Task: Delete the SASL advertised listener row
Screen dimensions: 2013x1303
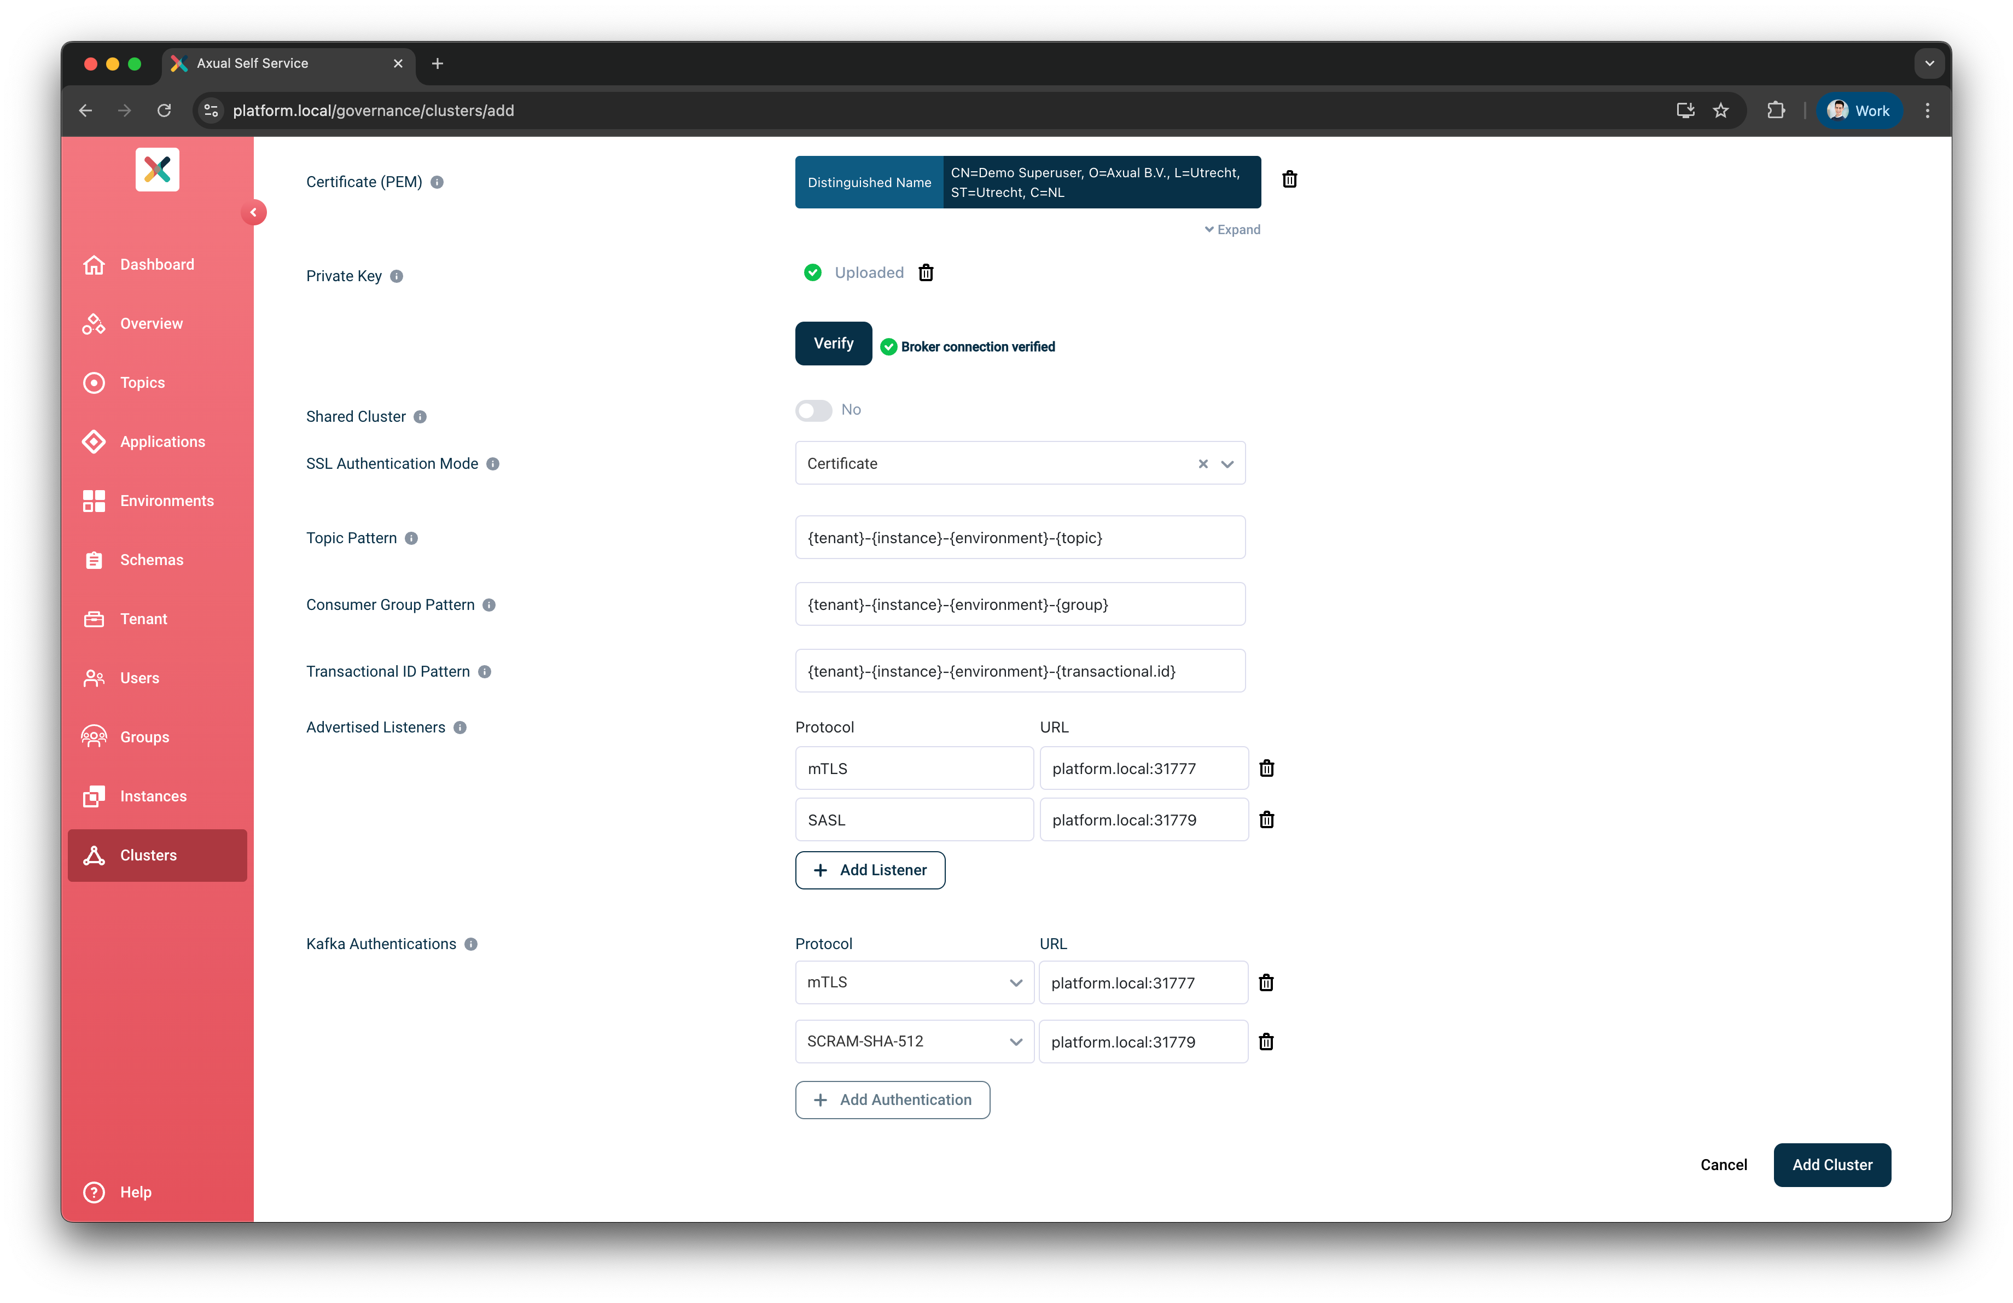Action: tap(1266, 819)
